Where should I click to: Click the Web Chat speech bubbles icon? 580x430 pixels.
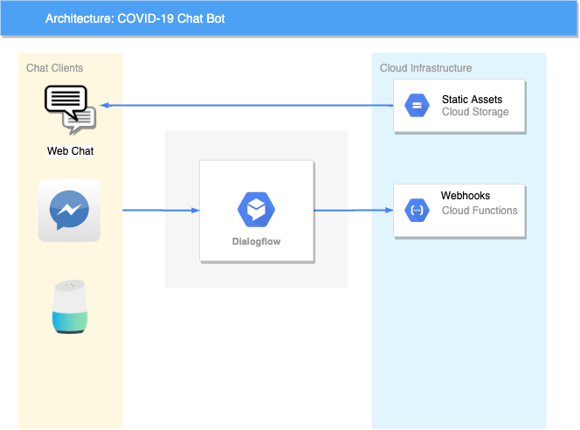tap(70, 110)
